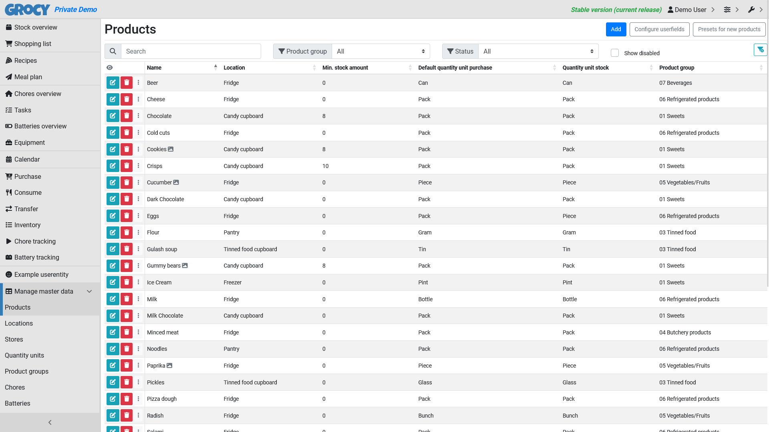
Task: Toggle column visibility eye icon
Action: 110,68
